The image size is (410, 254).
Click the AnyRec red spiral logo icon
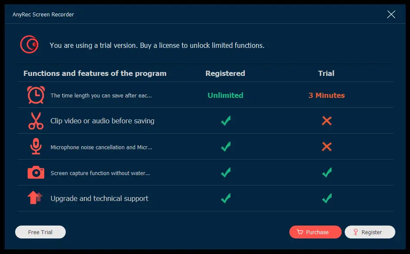pos(29,44)
